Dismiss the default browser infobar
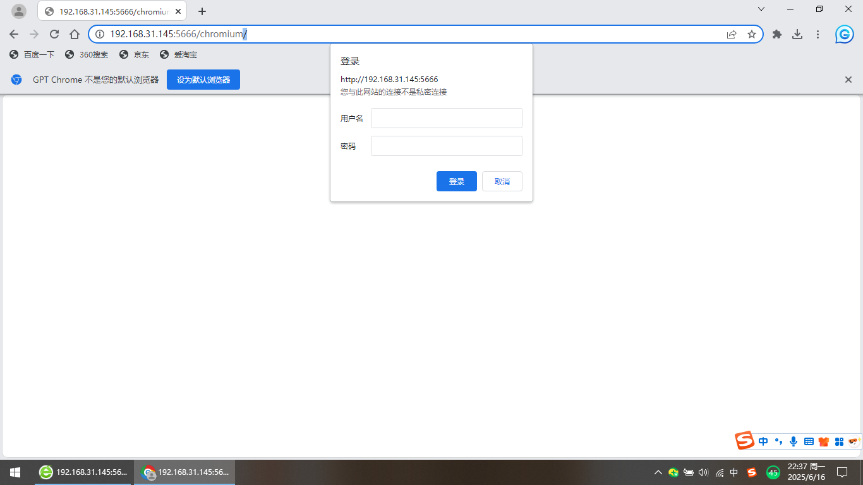The image size is (863, 485). coord(848,80)
